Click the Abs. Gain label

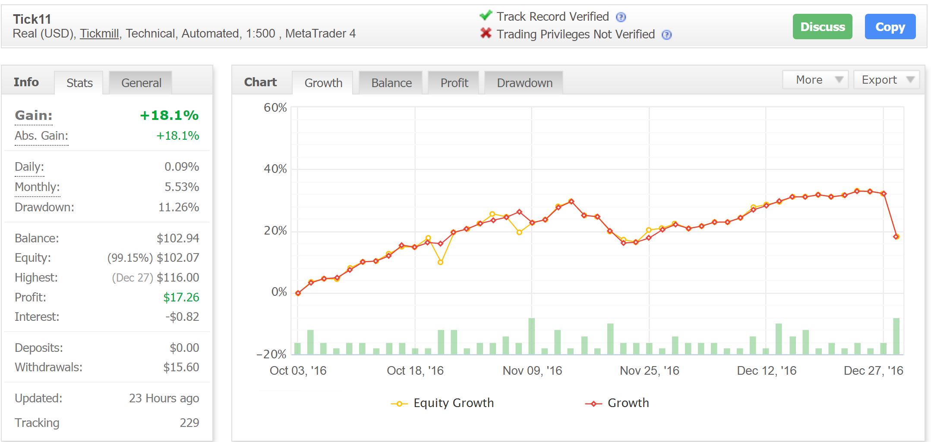41,136
